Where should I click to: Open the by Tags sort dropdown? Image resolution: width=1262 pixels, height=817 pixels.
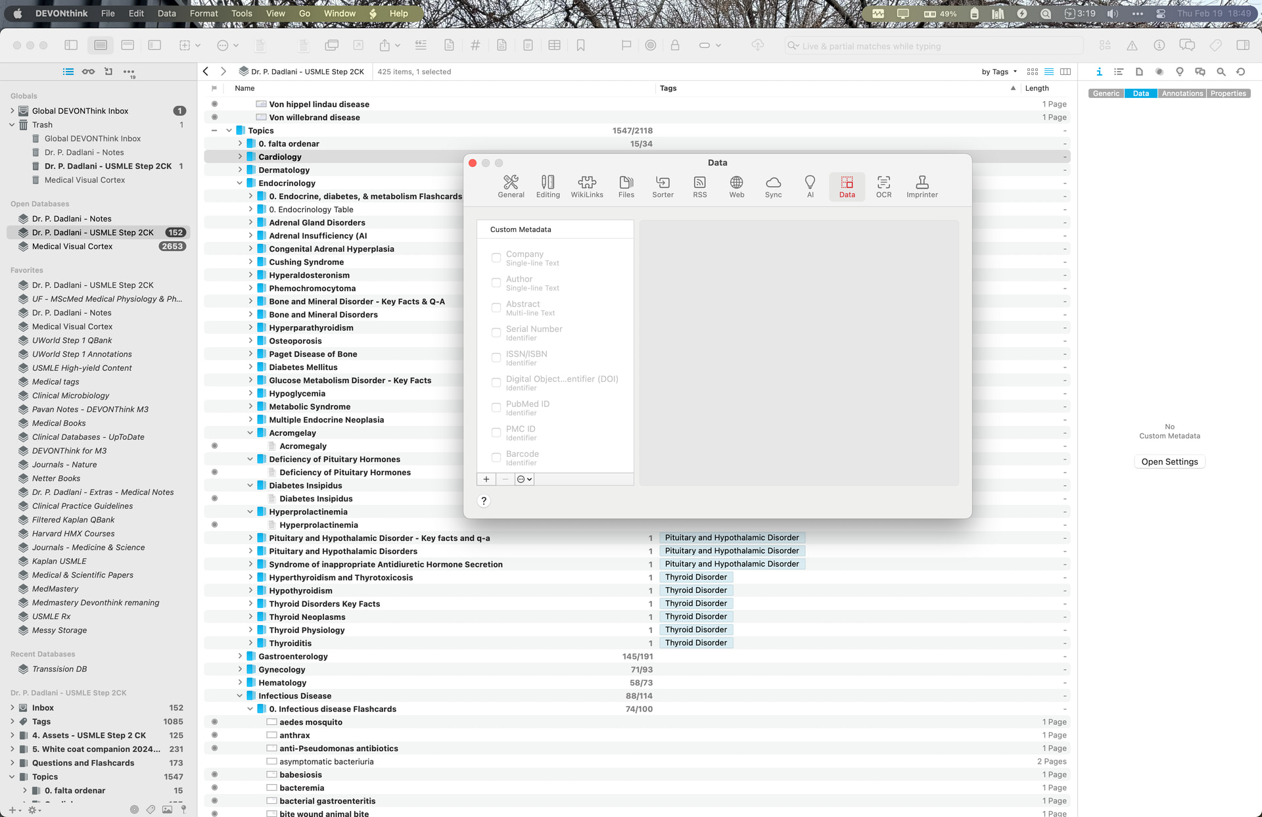tap(998, 72)
